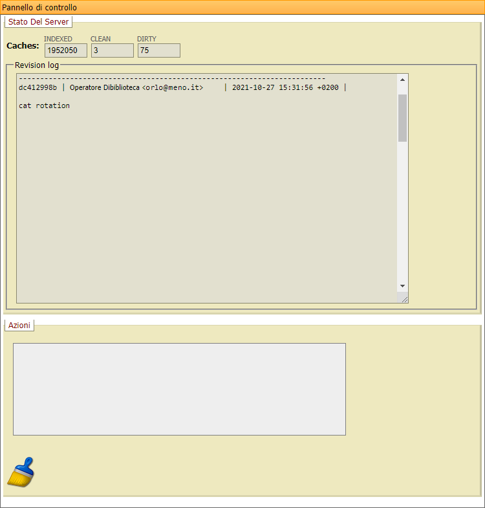Screen dimensions: 485x508
Task: Click the revision log scrollbar thumb
Action: tap(402, 118)
